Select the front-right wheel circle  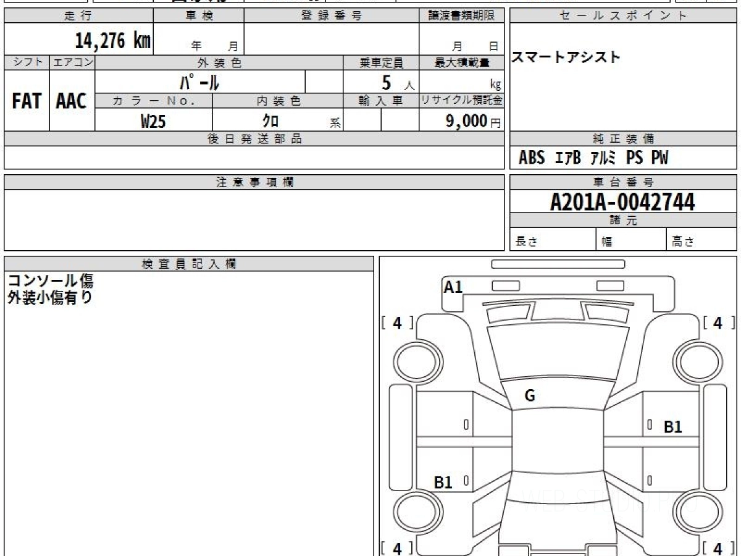[x=697, y=361]
